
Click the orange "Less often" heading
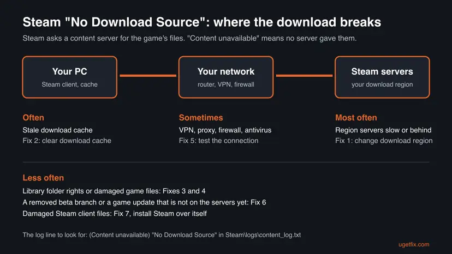tap(43, 178)
